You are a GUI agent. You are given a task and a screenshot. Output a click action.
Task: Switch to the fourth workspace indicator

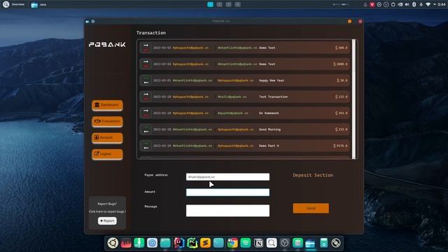click(238, 4)
